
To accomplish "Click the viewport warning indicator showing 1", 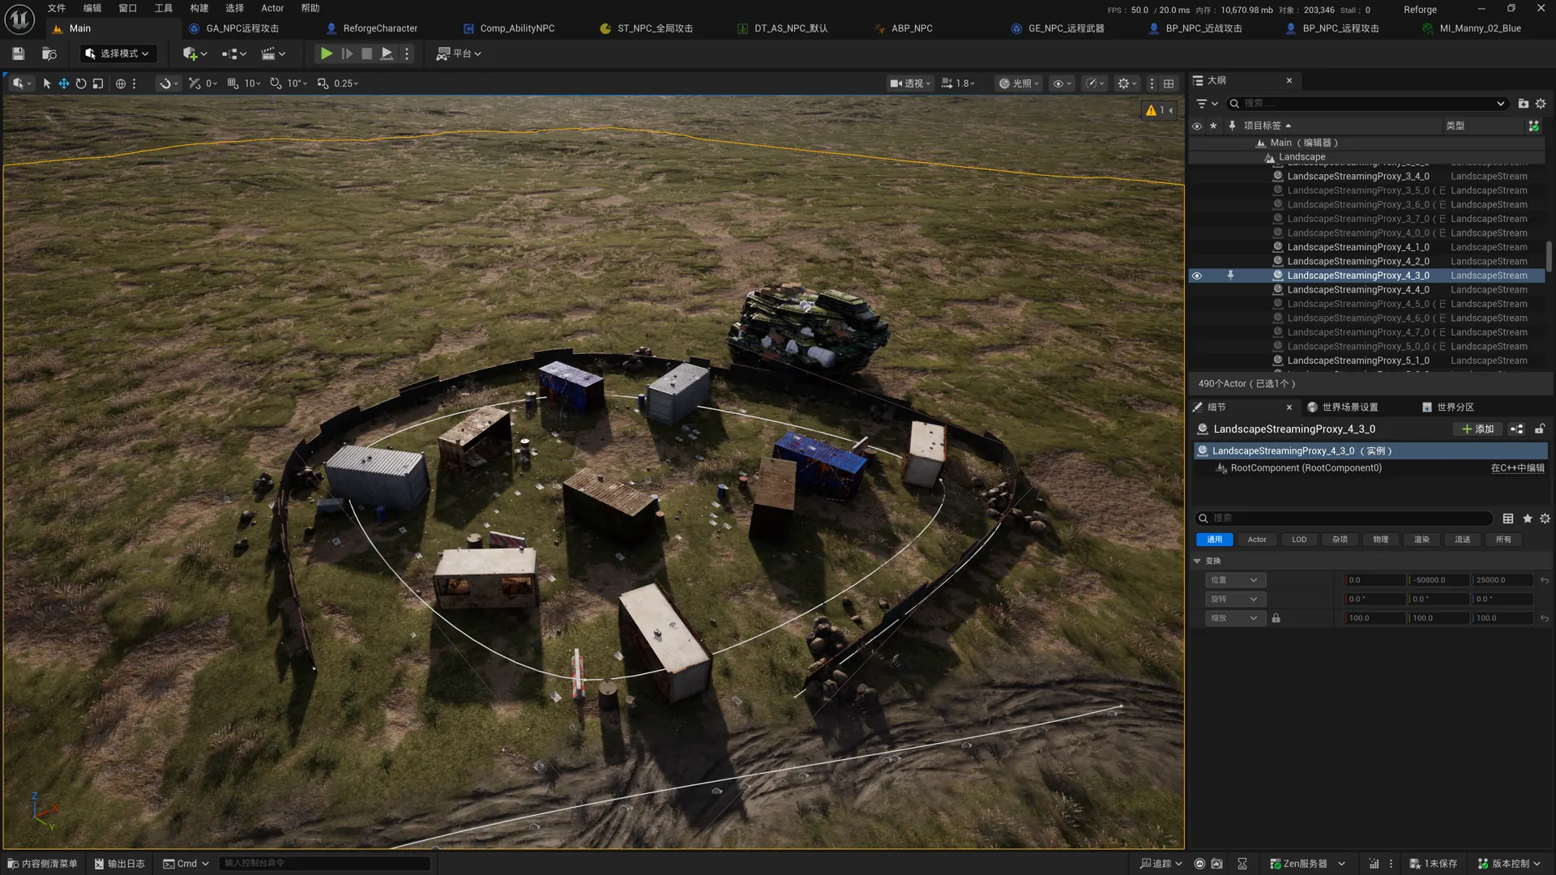I will pos(1159,110).
